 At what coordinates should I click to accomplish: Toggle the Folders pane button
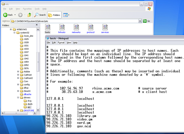[54, 15]
